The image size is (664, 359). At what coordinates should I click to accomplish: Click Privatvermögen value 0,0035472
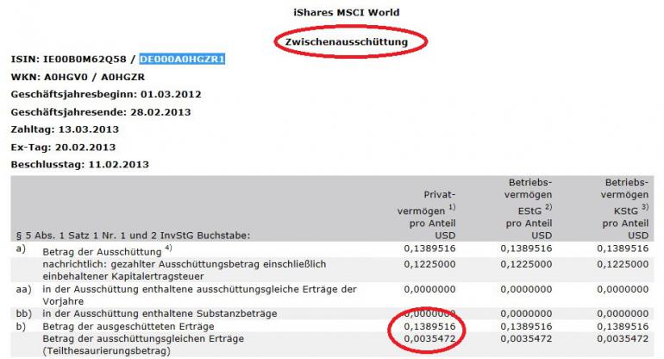429,338
